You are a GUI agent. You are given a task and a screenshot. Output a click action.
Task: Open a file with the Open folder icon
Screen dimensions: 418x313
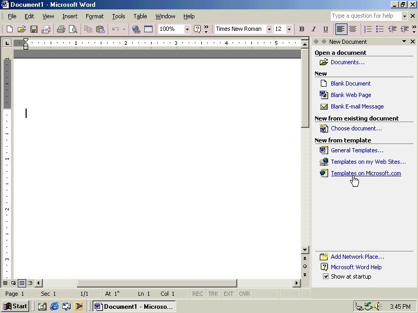coord(21,29)
